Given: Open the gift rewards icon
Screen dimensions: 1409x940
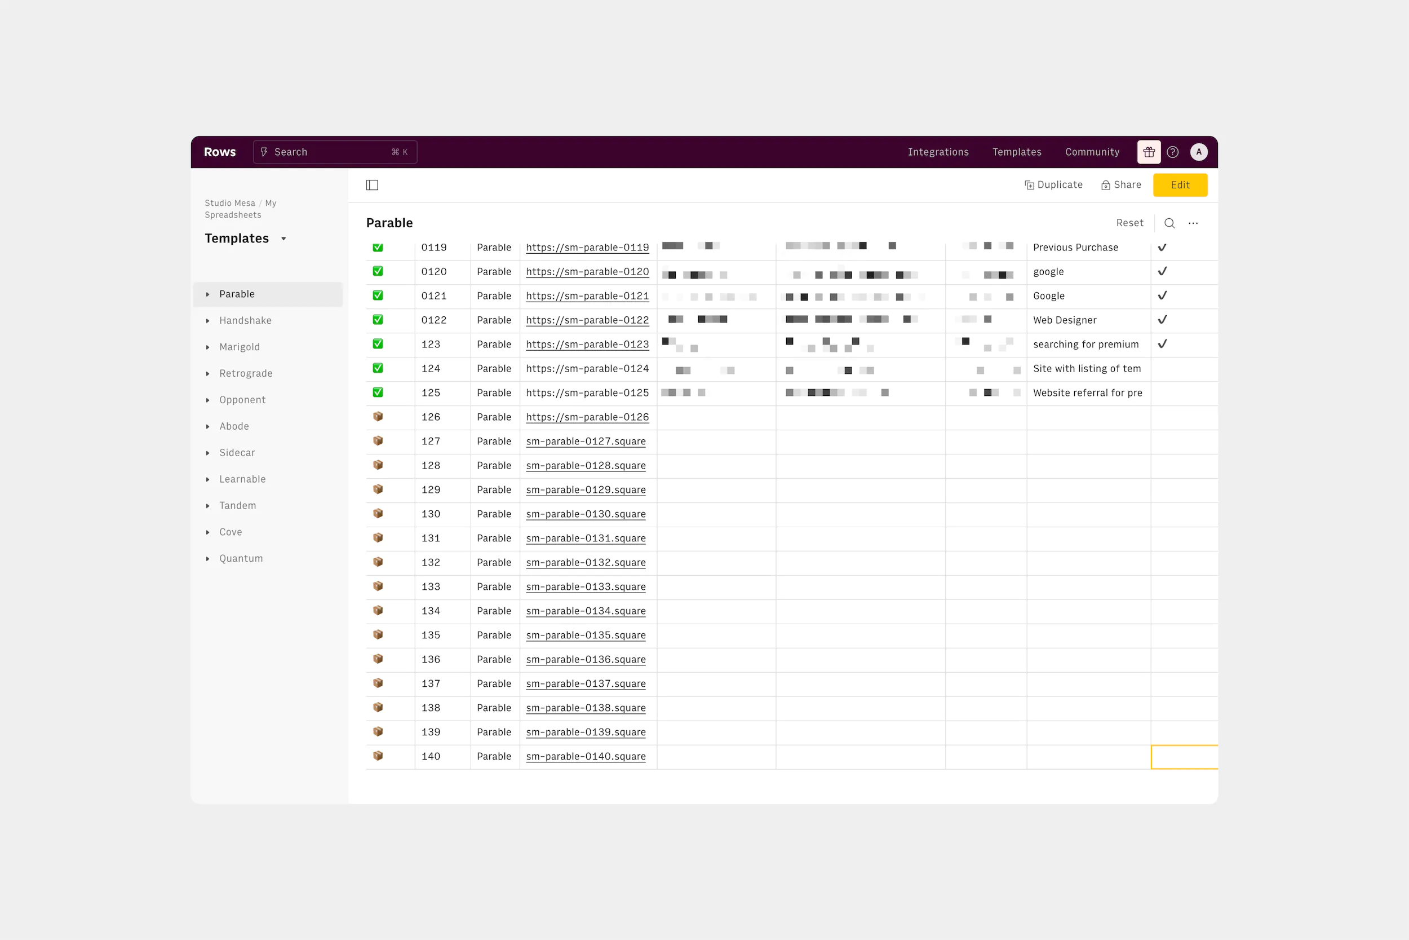Looking at the screenshot, I should 1149,152.
